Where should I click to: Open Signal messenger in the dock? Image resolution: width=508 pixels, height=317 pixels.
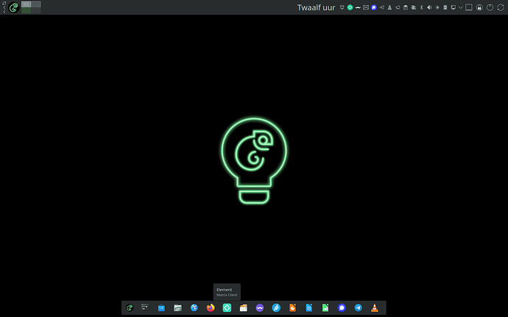[x=342, y=307]
